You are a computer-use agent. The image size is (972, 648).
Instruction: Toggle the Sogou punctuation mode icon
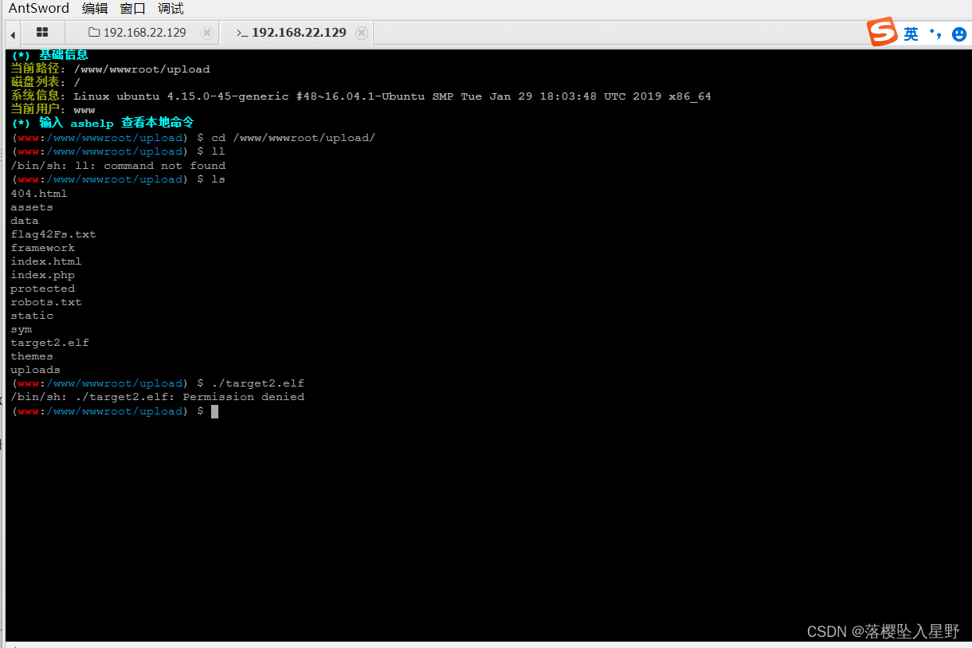935,34
